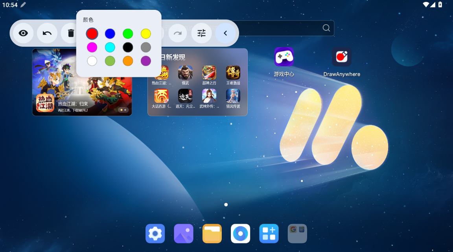Launch the gallery app from the dock
The width and height of the screenshot is (453, 252).
click(184, 234)
